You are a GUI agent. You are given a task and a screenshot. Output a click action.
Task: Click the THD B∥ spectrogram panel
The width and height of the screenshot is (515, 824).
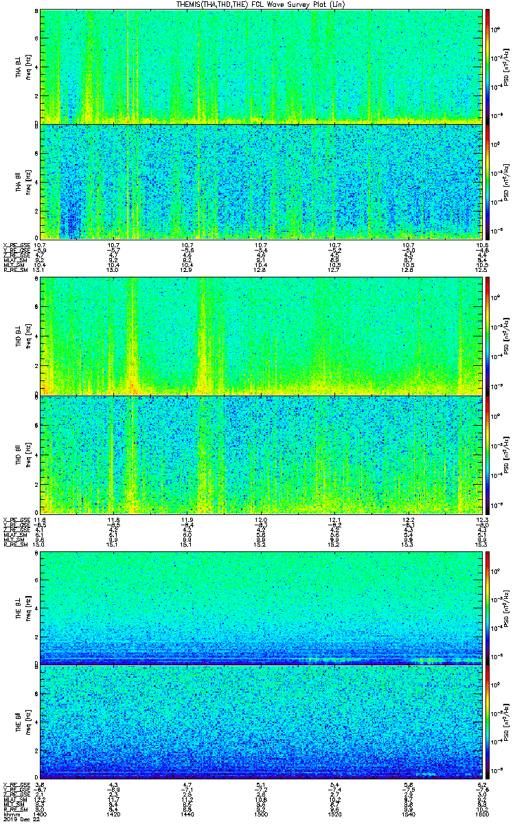pos(260,453)
